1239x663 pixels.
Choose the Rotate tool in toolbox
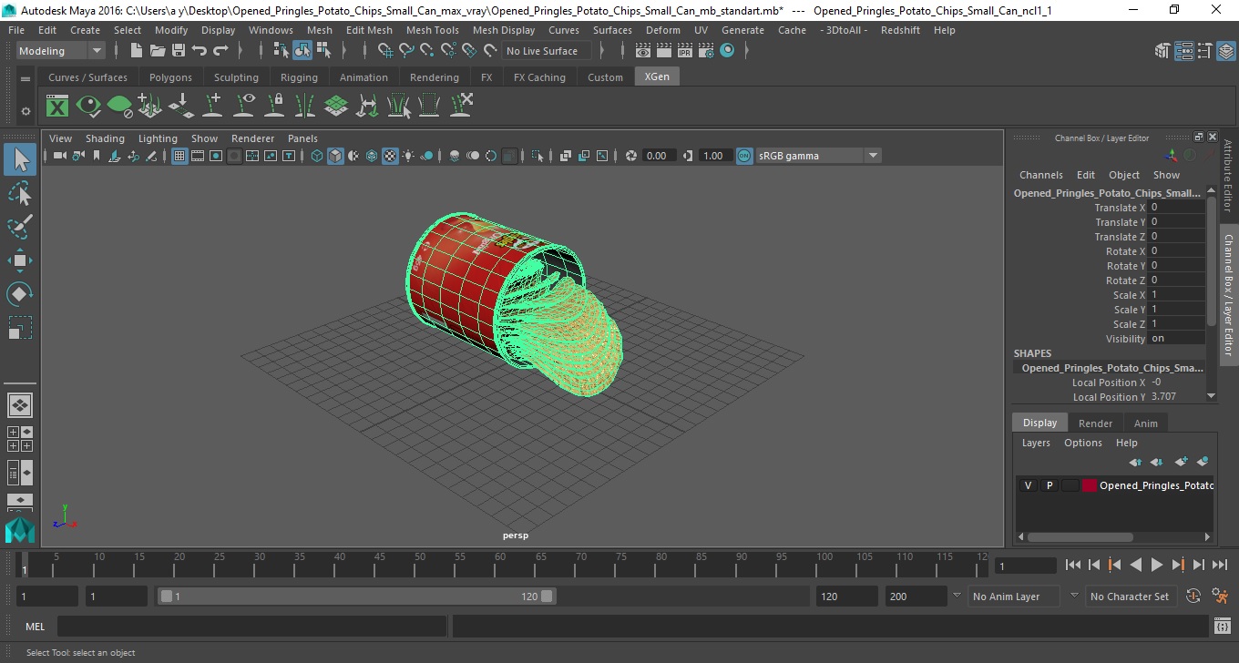tap(20, 294)
